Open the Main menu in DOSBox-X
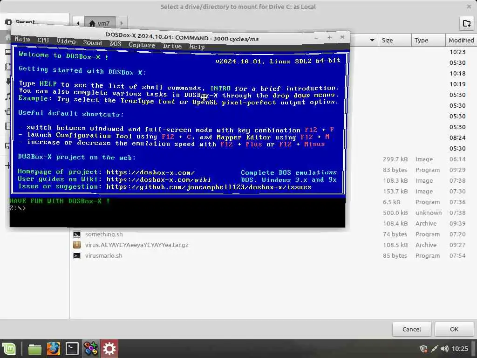The image size is (477, 358). tap(22, 39)
